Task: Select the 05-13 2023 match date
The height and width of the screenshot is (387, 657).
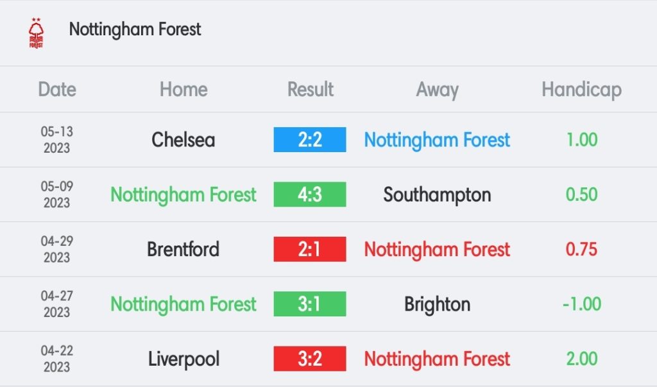Action: coord(57,140)
